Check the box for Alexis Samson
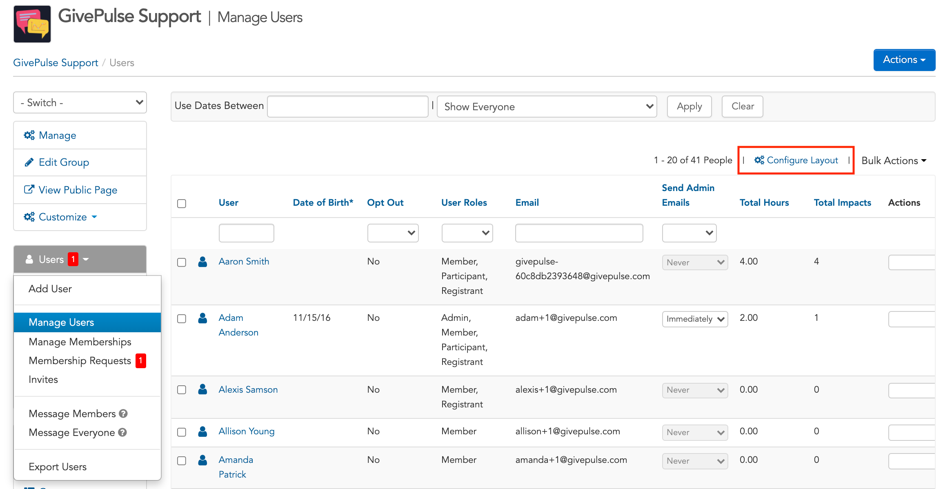 pyautogui.click(x=182, y=390)
